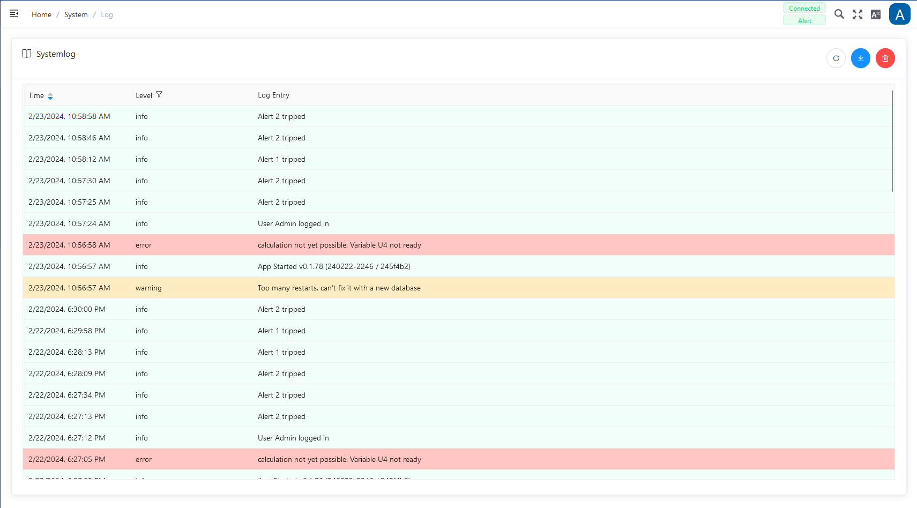
Task: Click the Alert status badge
Action: pyautogui.click(x=804, y=21)
